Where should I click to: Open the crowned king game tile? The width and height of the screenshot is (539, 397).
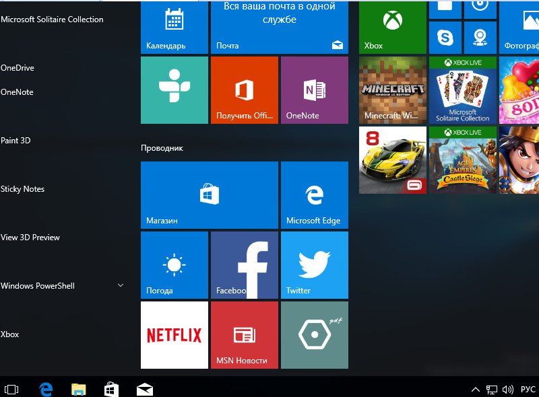click(x=519, y=160)
